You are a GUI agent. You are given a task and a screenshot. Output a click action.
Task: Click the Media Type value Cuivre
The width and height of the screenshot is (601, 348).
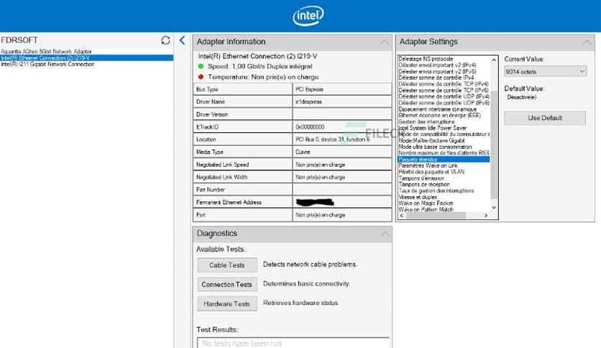[x=303, y=152]
